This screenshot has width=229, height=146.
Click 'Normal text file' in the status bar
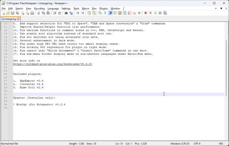(9, 143)
